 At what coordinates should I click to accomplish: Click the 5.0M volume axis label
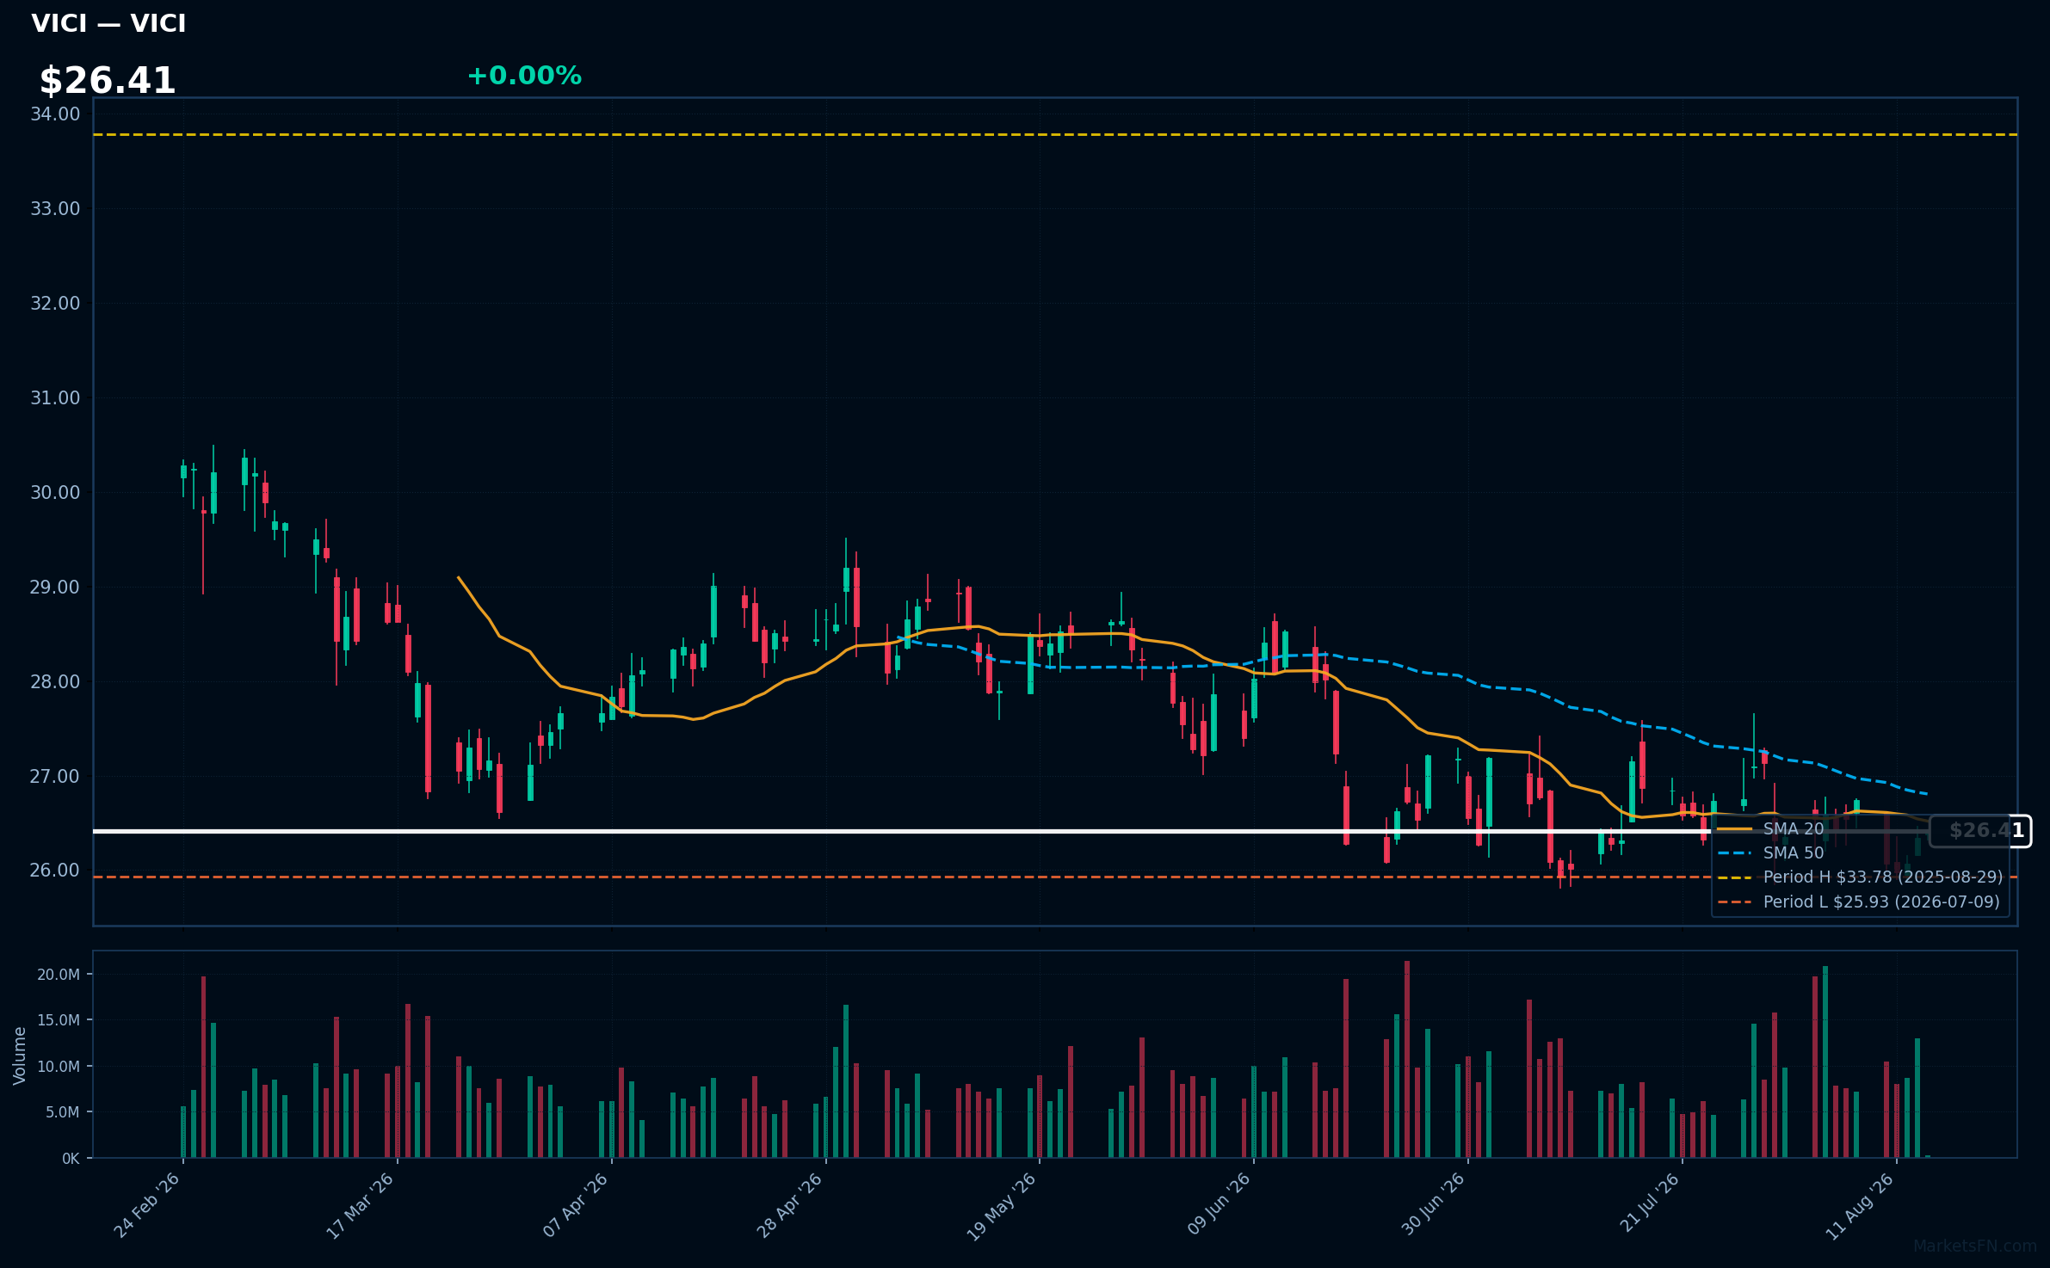[63, 1112]
